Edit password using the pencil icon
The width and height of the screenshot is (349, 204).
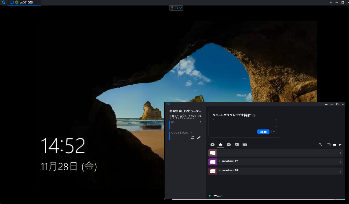pos(199,138)
